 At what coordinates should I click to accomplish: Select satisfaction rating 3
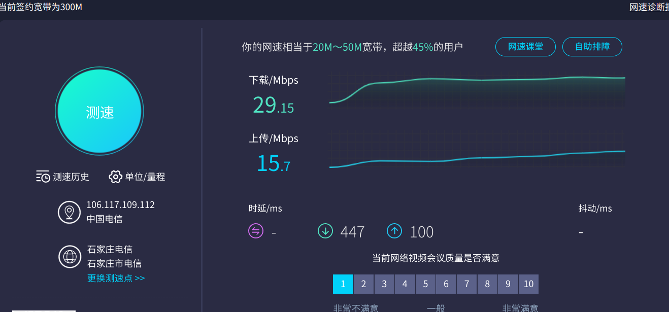click(384, 284)
